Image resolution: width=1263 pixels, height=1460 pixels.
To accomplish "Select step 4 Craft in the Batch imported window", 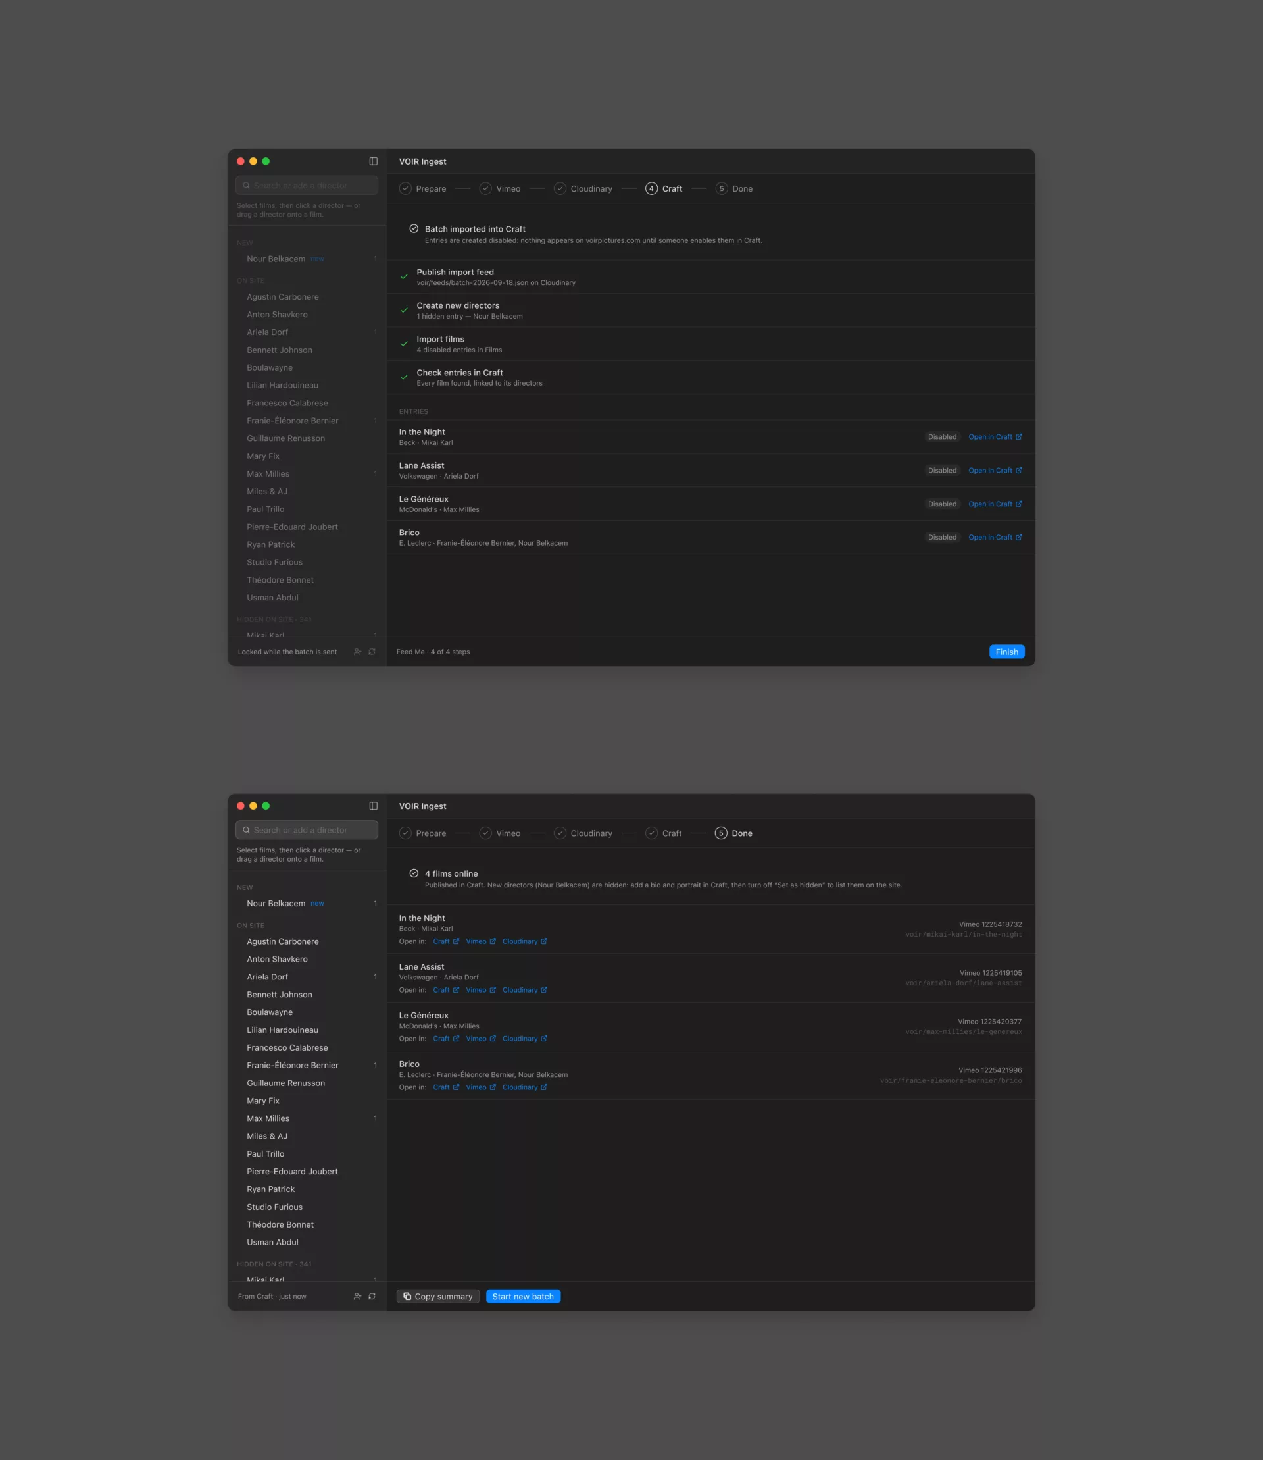I will tap(664, 188).
